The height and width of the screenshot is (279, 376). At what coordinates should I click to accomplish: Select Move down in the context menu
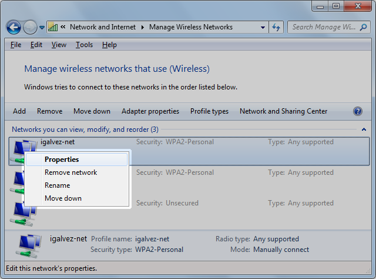(x=63, y=198)
